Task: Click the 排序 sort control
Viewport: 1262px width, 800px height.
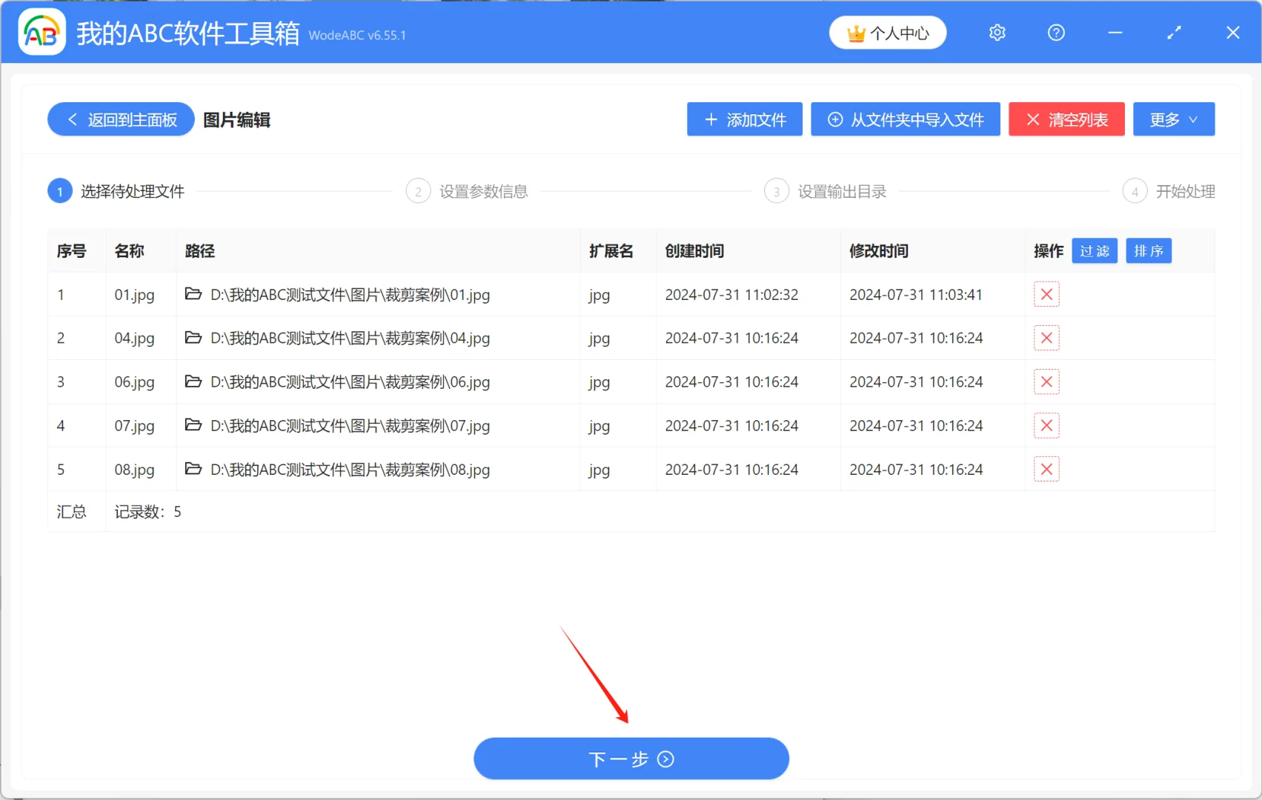Action: point(1149,250)
